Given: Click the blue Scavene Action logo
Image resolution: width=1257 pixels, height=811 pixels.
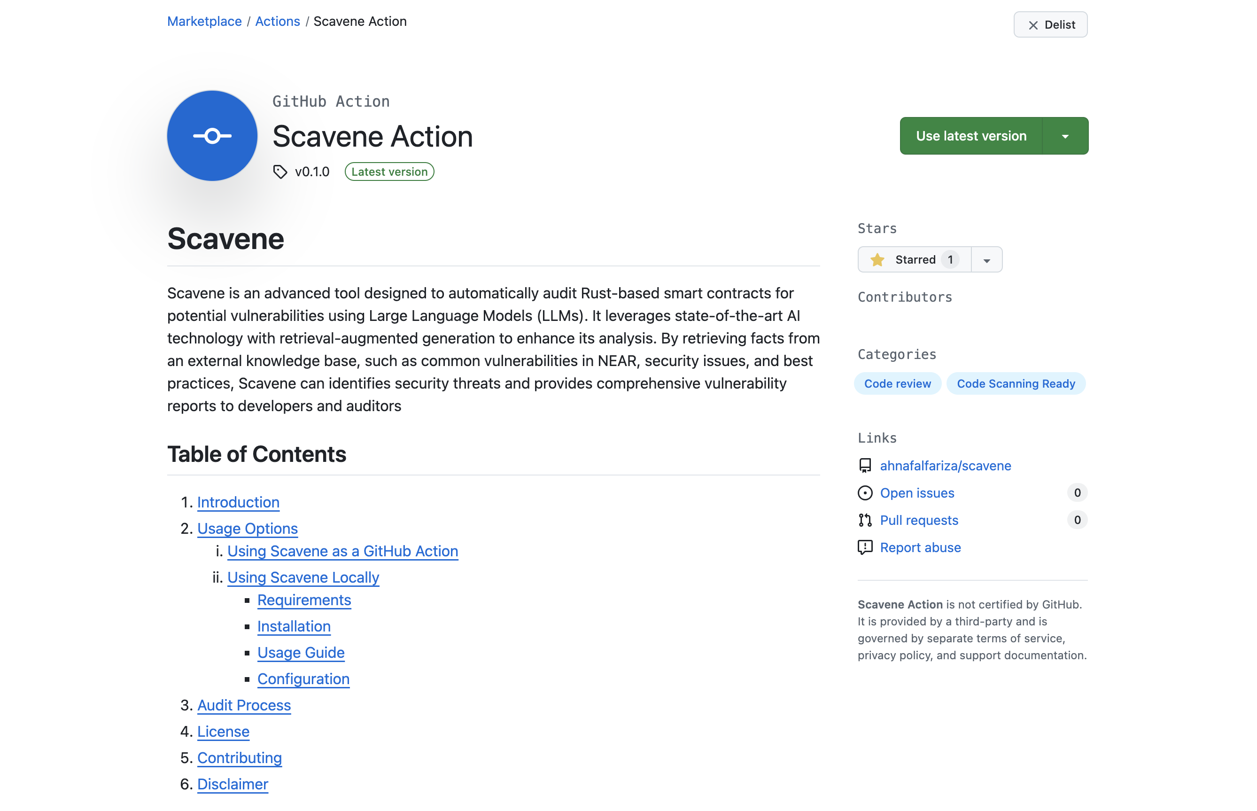Looking at the screenshot, I should [211, 135].
